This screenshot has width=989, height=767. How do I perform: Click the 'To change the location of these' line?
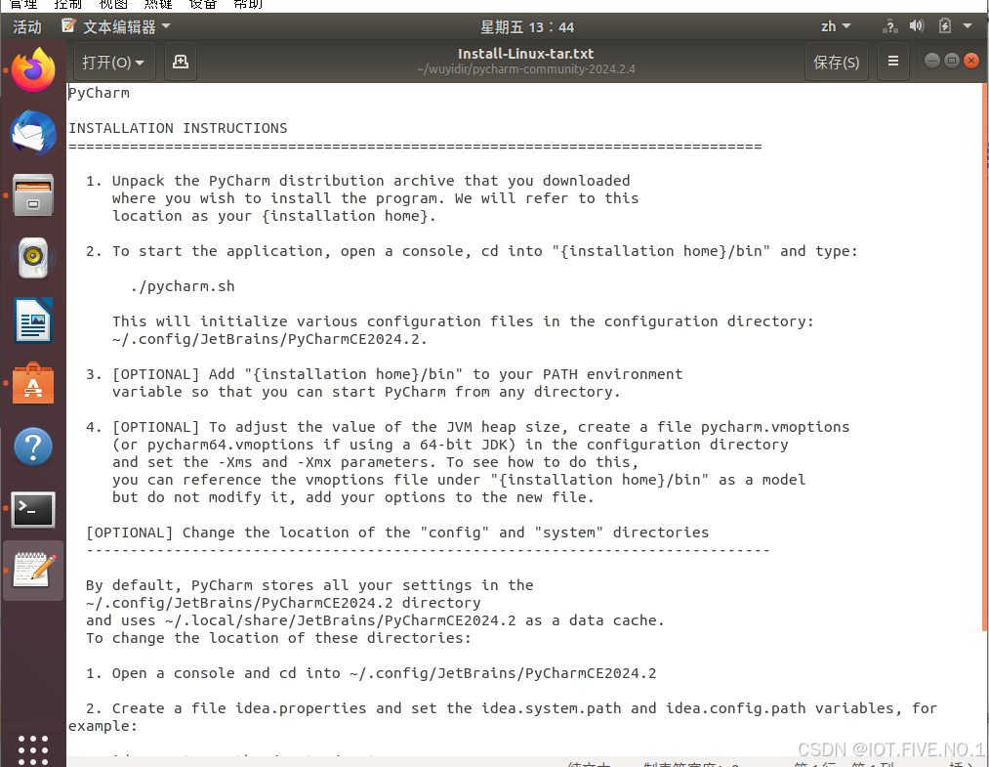click(278, 638)
